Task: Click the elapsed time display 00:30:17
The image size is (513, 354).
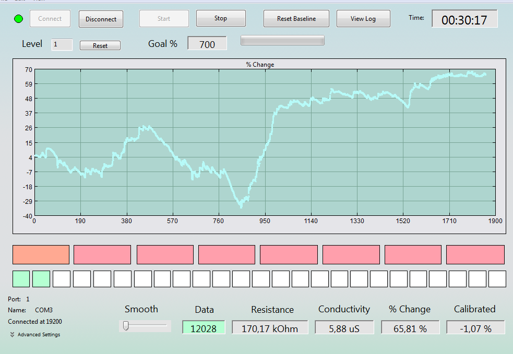Action: [x=464, y=19]
